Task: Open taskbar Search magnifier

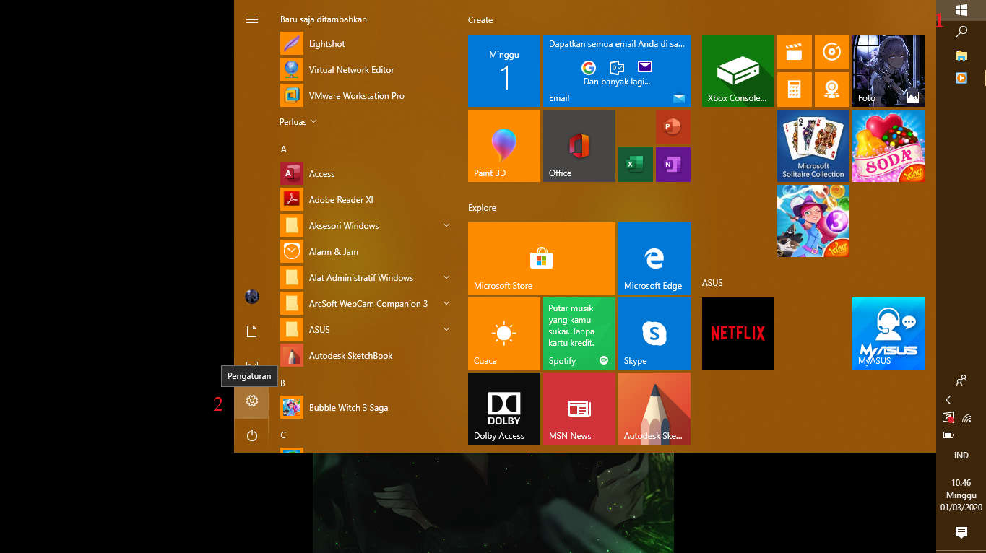Action: click(x=961, y=32)
